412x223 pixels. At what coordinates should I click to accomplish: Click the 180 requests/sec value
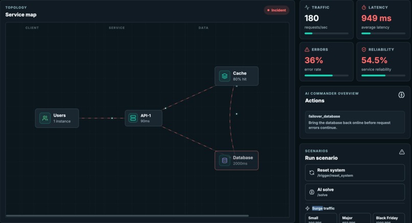coord(312,18)
